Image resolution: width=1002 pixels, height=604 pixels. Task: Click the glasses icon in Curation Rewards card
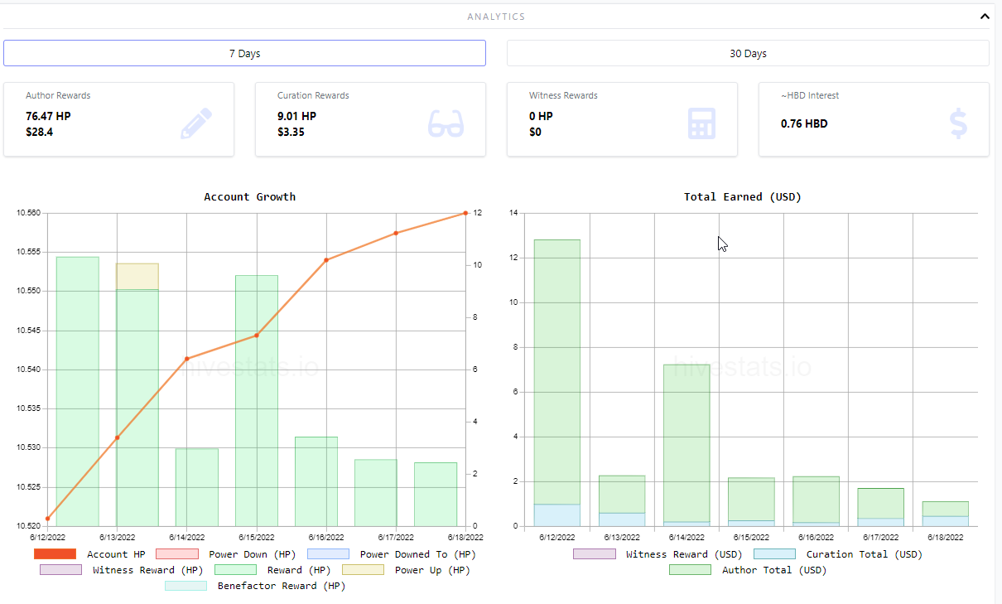click(x=446, y=123)
